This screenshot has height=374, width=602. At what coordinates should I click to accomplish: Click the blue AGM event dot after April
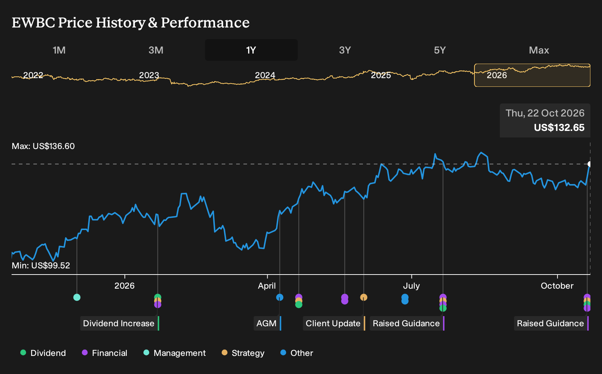coord(280,297)
